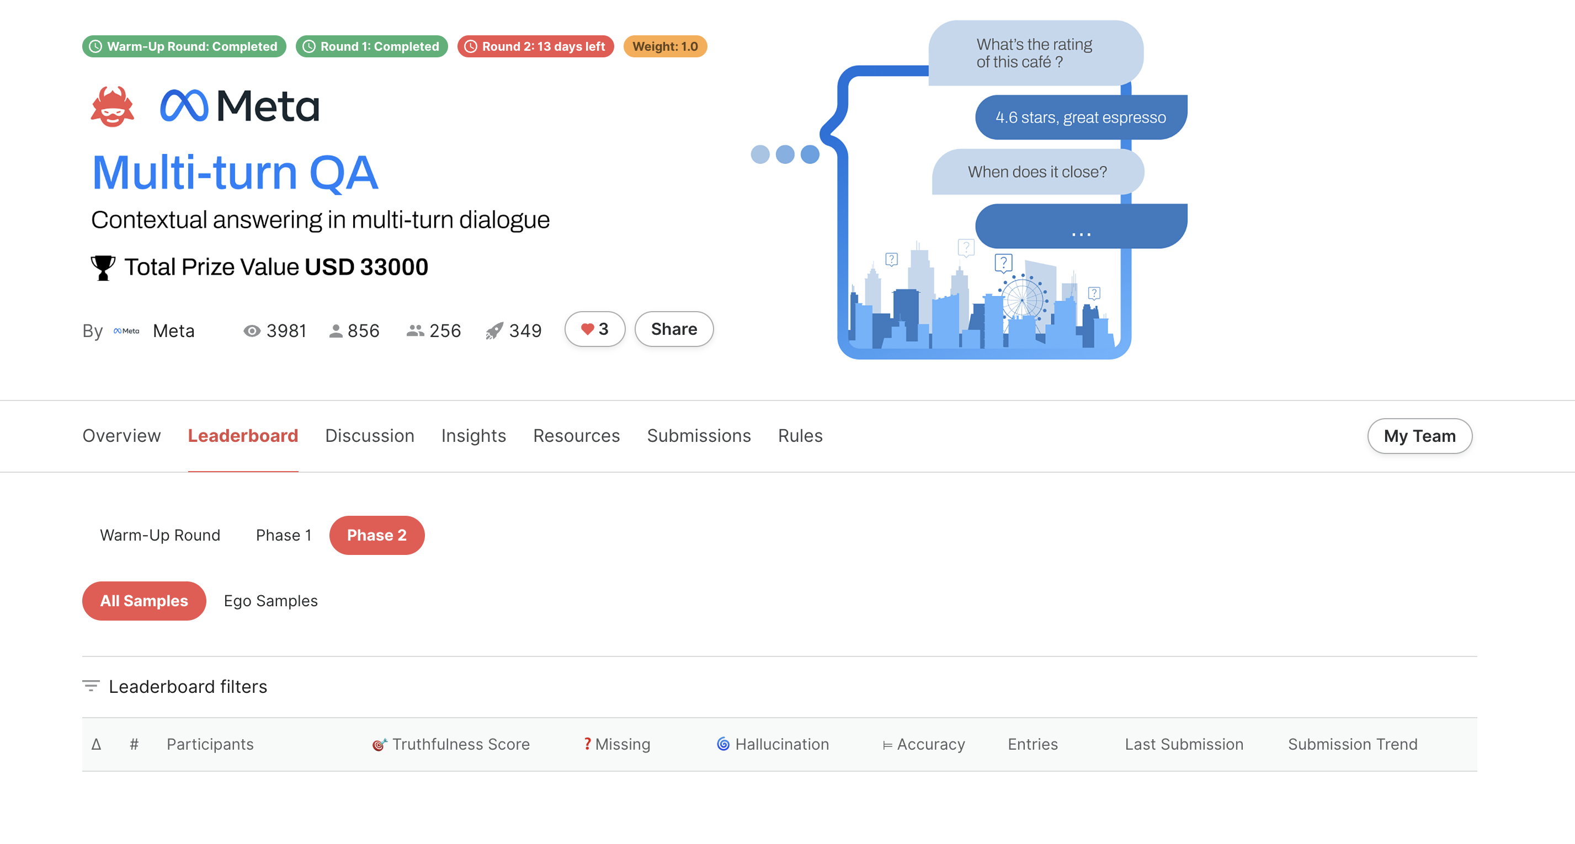The height and width of the screenshot is (844, 1575).
Task: Click the red AIcrowd mascot logo
Action: 112,106
